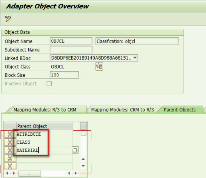
Task: Expand the Linked BDoc dropdown
Action: (135, 58)
